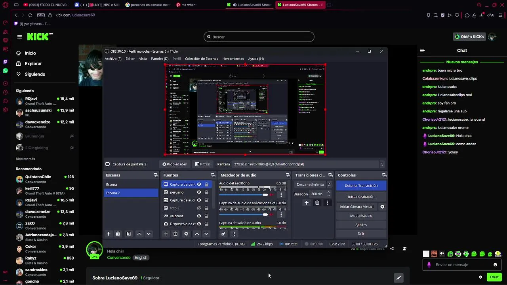Open Vista menu in OBS
Screen dimensions: 507x285
click(x=143, y=59)
